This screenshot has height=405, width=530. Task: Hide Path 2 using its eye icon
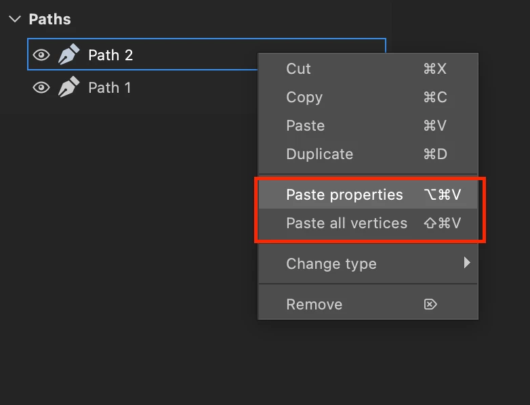click(x=41, y=55)
